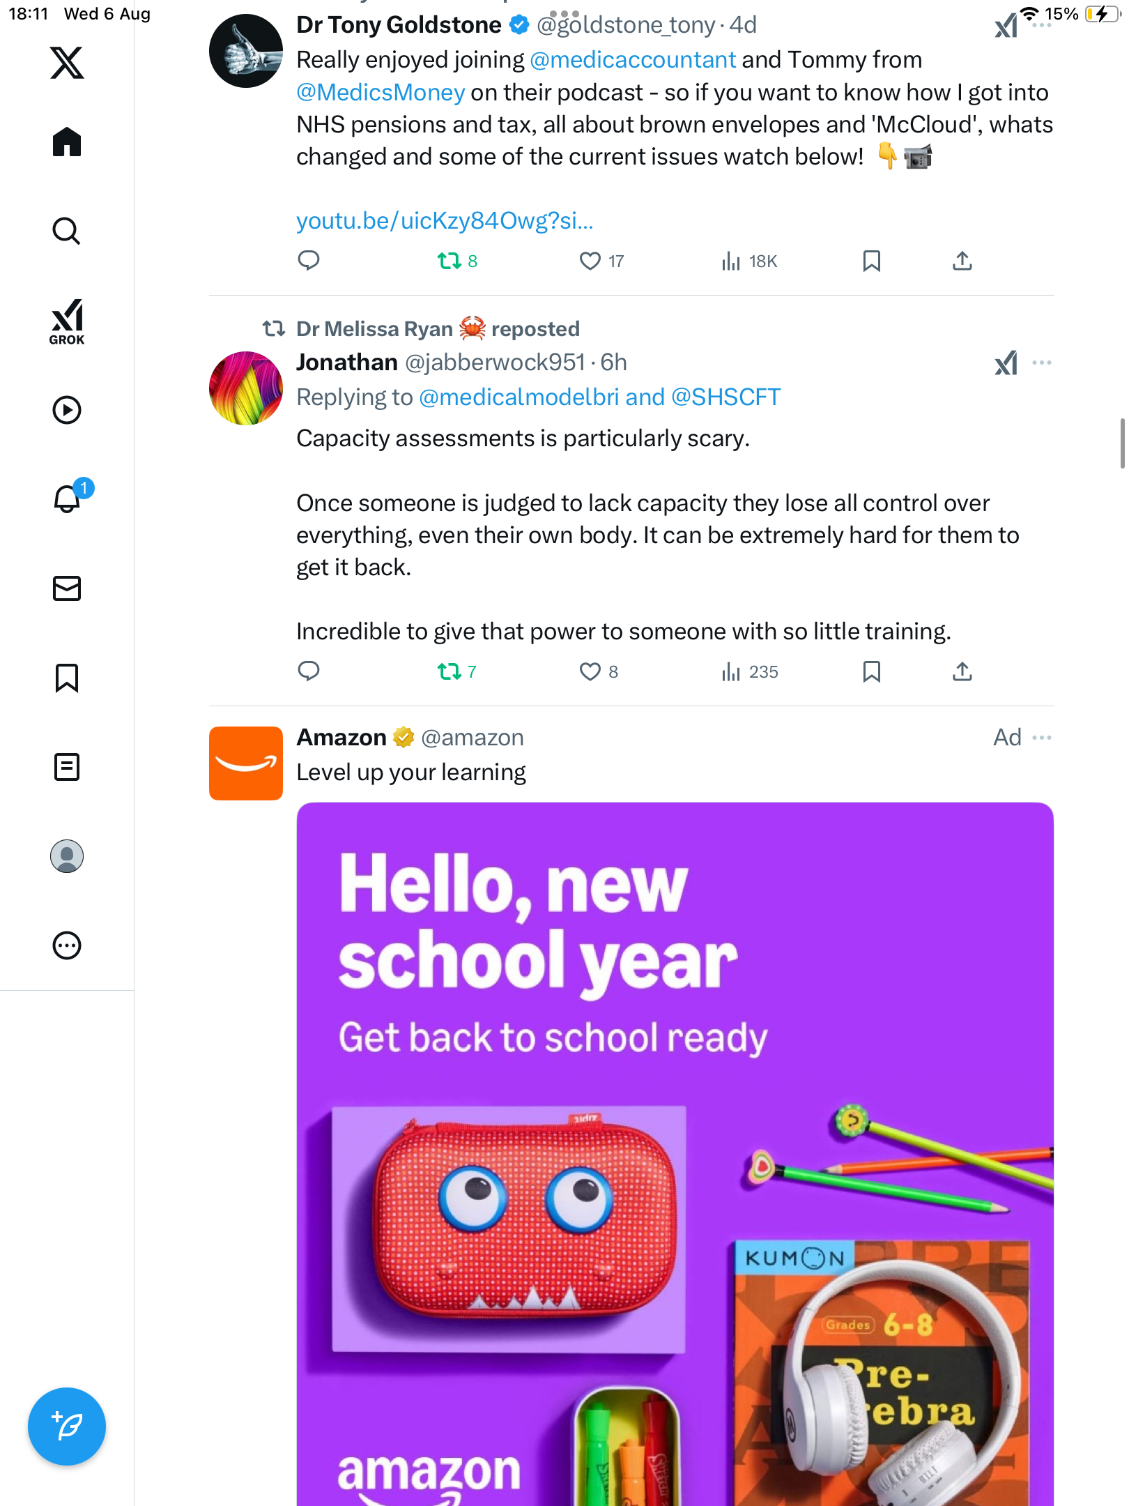Open Grok from the sidebar
The image size is (1129, 1506).
pos(67,321)
